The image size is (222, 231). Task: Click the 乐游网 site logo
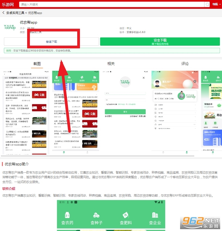point(8,4)
